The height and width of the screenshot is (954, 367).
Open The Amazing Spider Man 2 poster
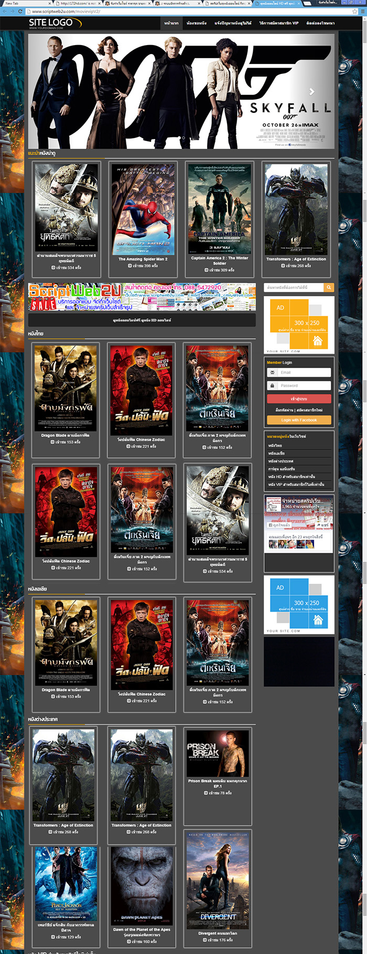pyautogui.click(x=143, y=209)
